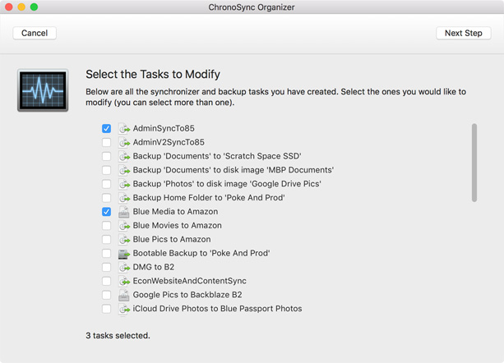The height and width of the screenshot is (363, 504).
Task: Select the 'AdminV2SyncTo85' task name
Action: [x=169, y=142]
